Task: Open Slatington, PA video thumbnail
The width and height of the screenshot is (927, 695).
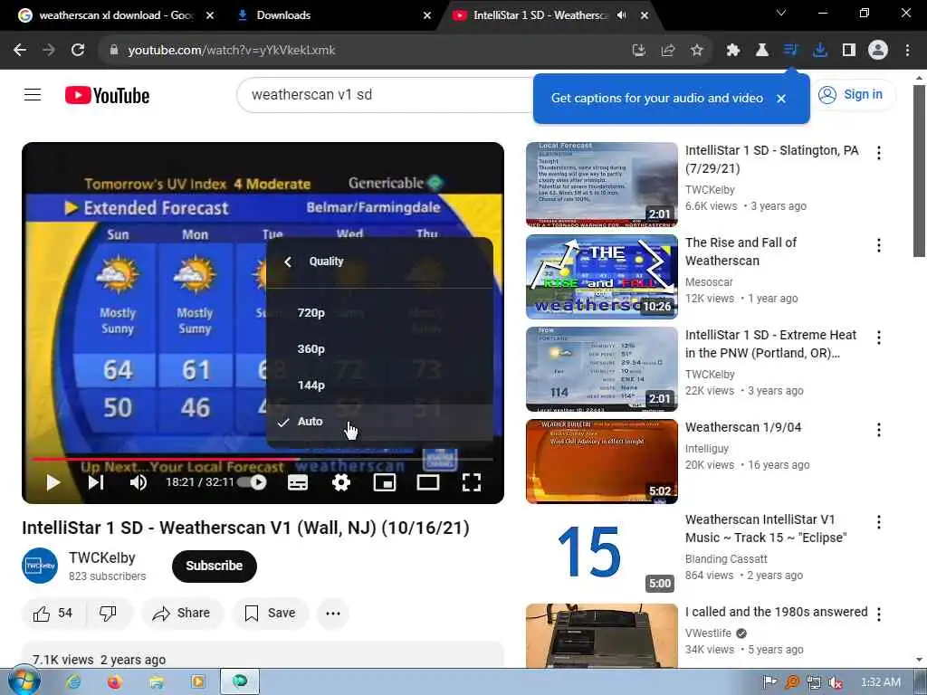Action: 602,185
